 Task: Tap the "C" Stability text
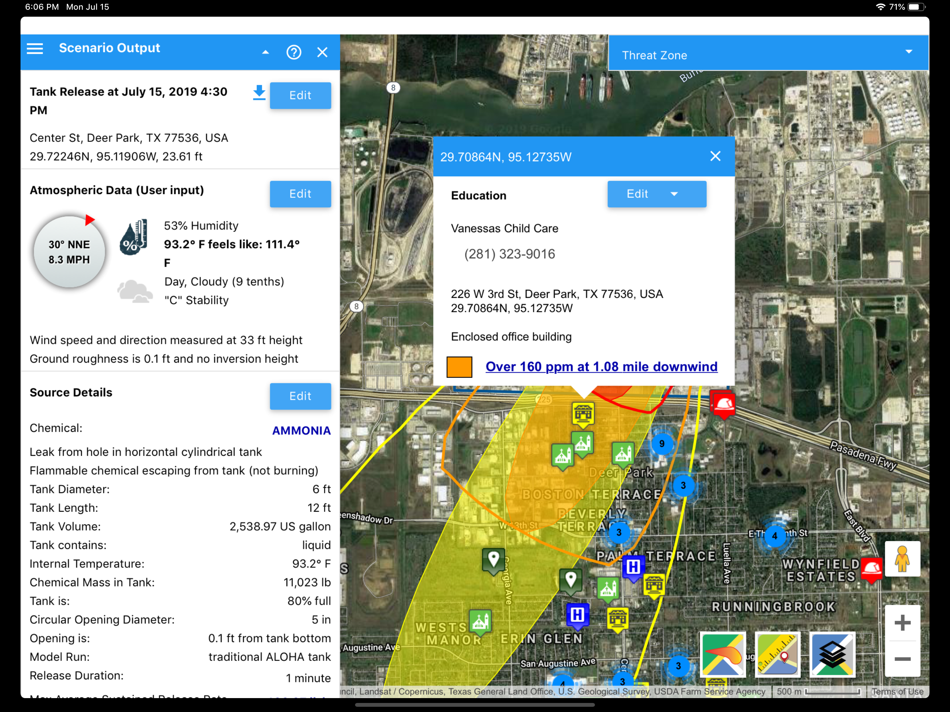point(196,300)
